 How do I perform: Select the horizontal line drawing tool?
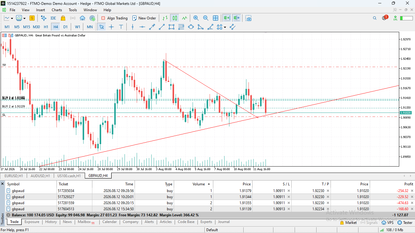pyautogui.click(x=142, y=27)
